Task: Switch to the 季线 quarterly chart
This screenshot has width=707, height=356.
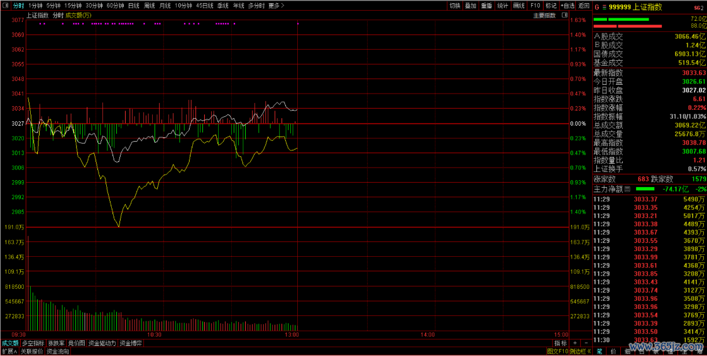Action: [222, 6]
